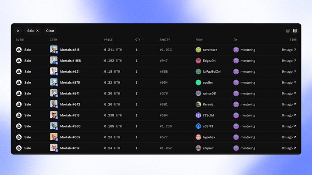The width and height of the screenshot is (312, 175).
Task: Click Mortals #875 item name
Action: [70, 82]
